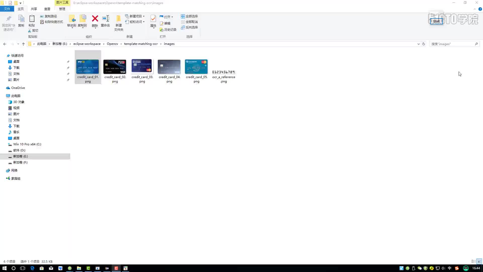The width and height of the screenshot is (483, 272).
Task: Click Edit (编辑) in ribbon
Action: [165, 23]
